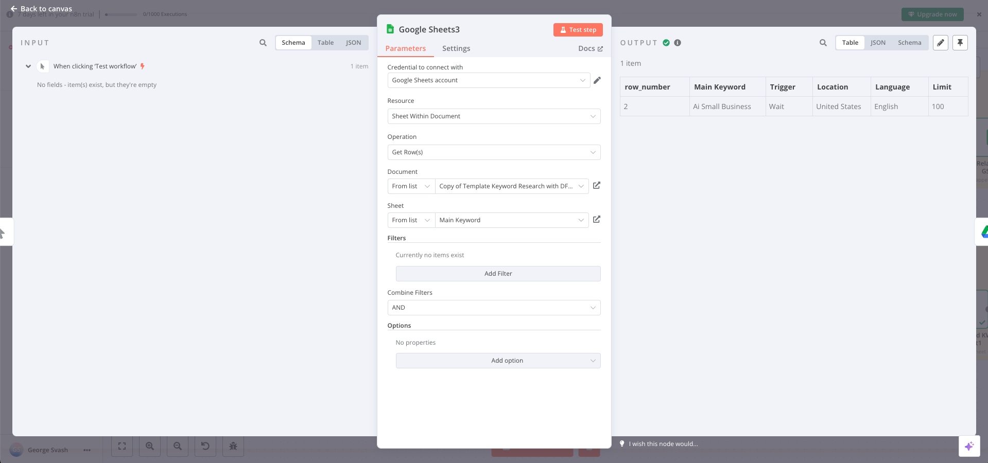Switch input view to Table
Viewport: 988px width, 463px height.
[x=325, y=43]
